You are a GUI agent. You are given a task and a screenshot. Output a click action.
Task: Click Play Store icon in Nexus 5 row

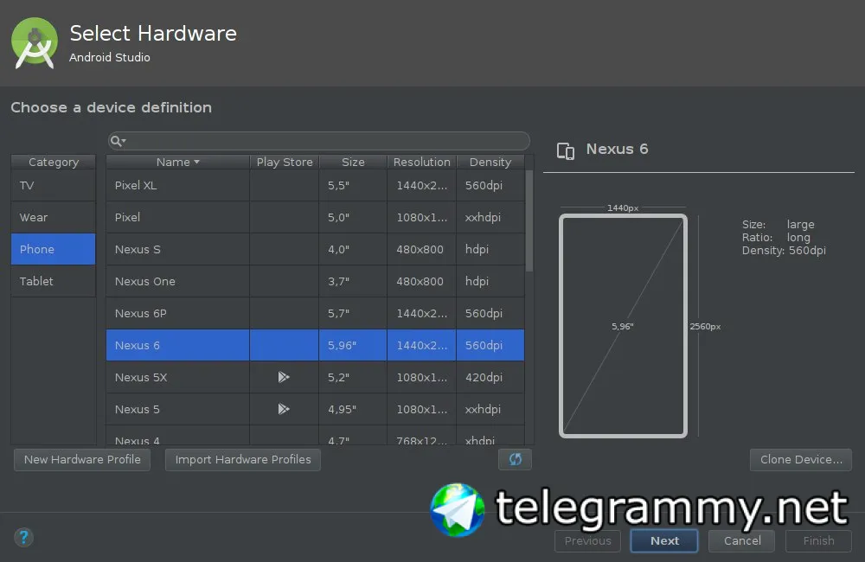[x=284, y=409]
